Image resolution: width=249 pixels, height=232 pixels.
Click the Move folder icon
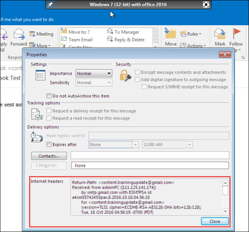coord(171,35)
